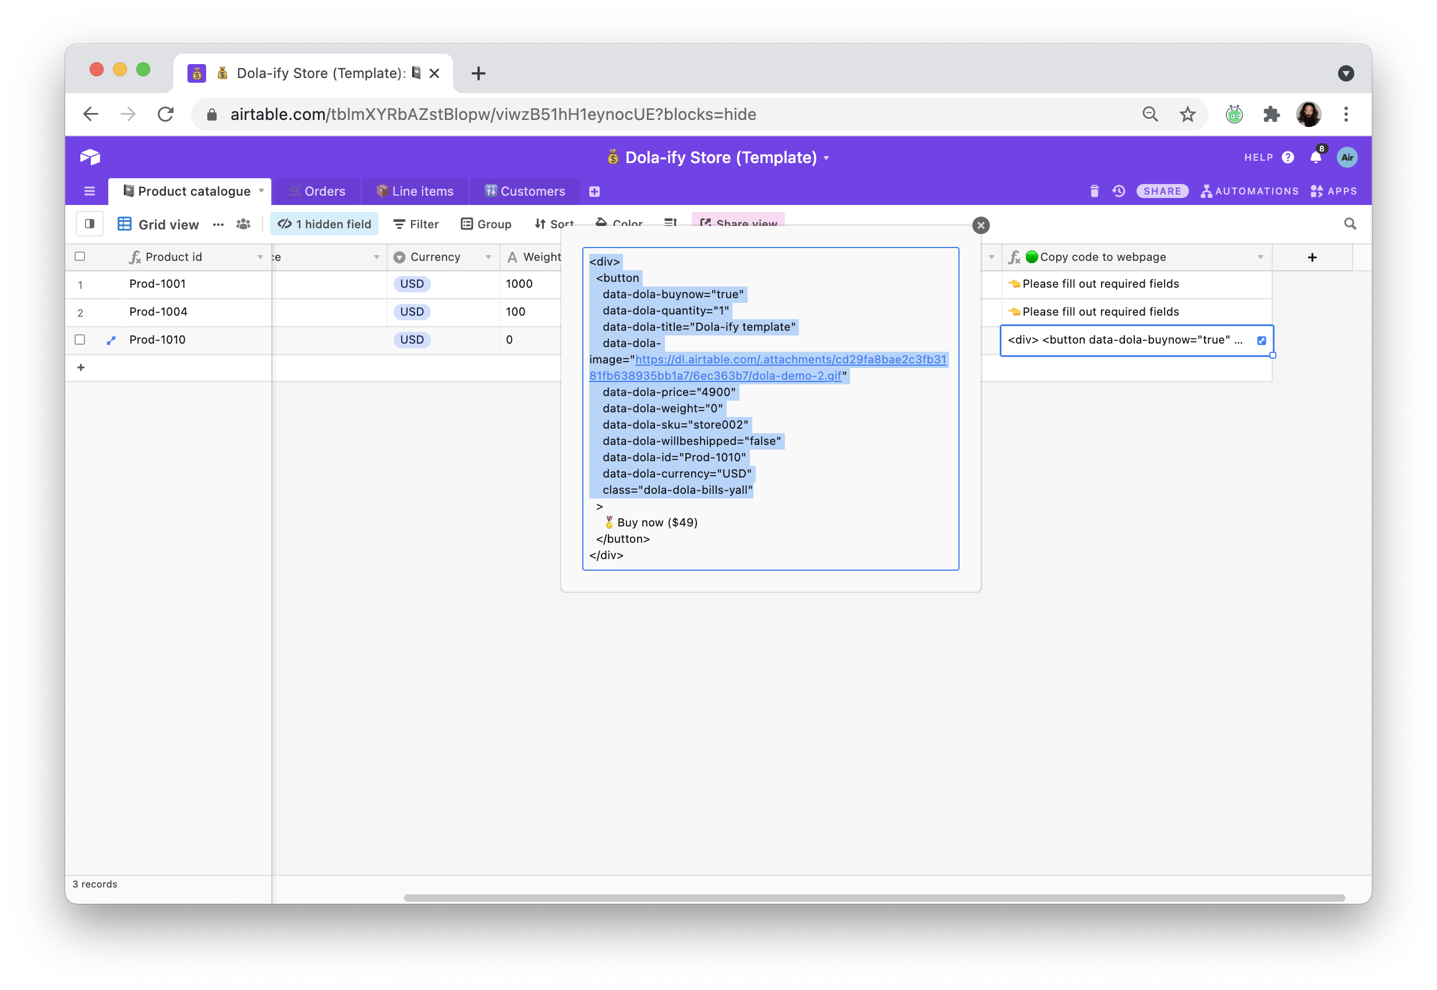The image size is (1437, 990).
Task: Open search magnifier in grid toolbar
Action: tap(1350, 224)
